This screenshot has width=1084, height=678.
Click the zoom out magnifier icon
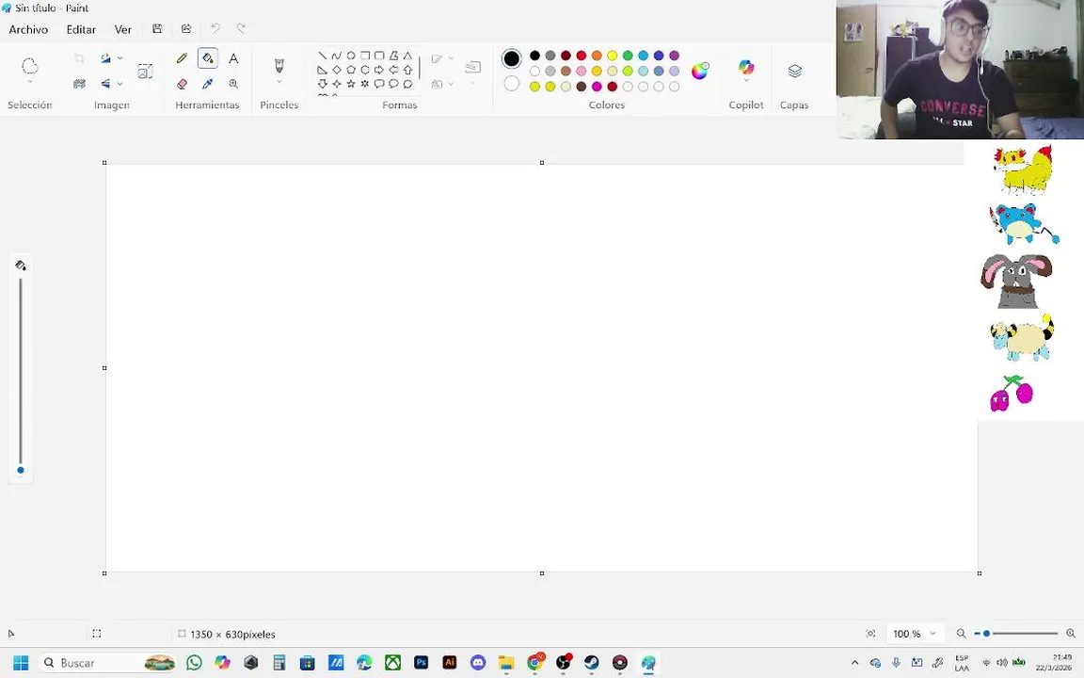961,634
